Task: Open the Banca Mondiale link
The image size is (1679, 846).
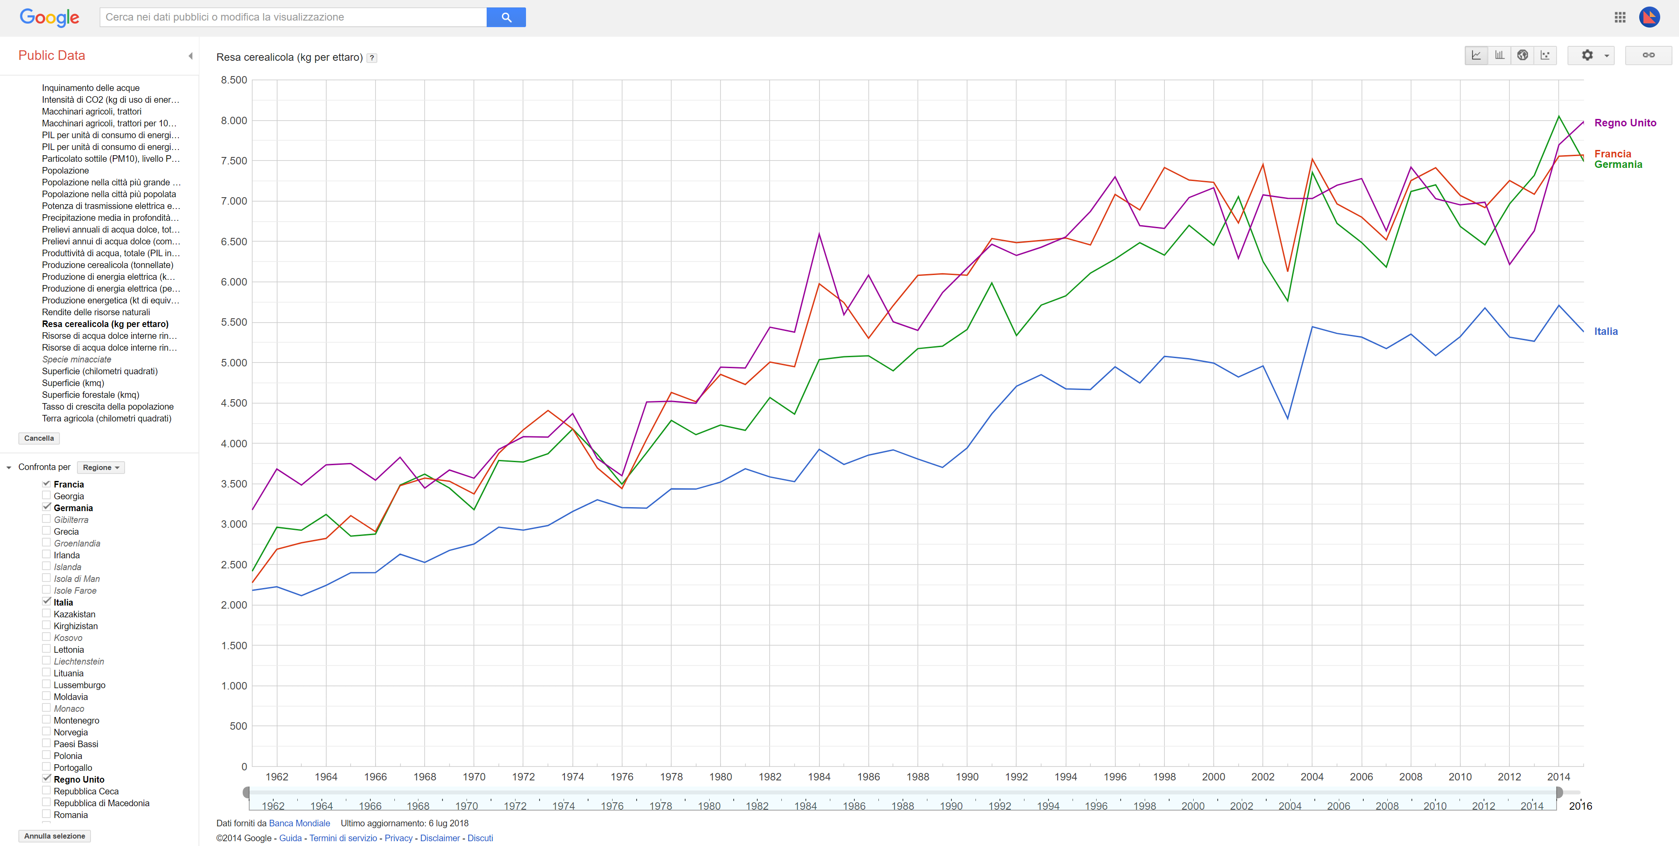Action: [x=299, y=823]
